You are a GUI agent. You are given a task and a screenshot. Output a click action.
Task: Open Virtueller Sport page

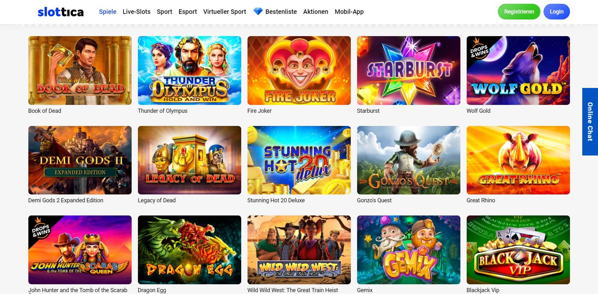(x=225, y=12)
